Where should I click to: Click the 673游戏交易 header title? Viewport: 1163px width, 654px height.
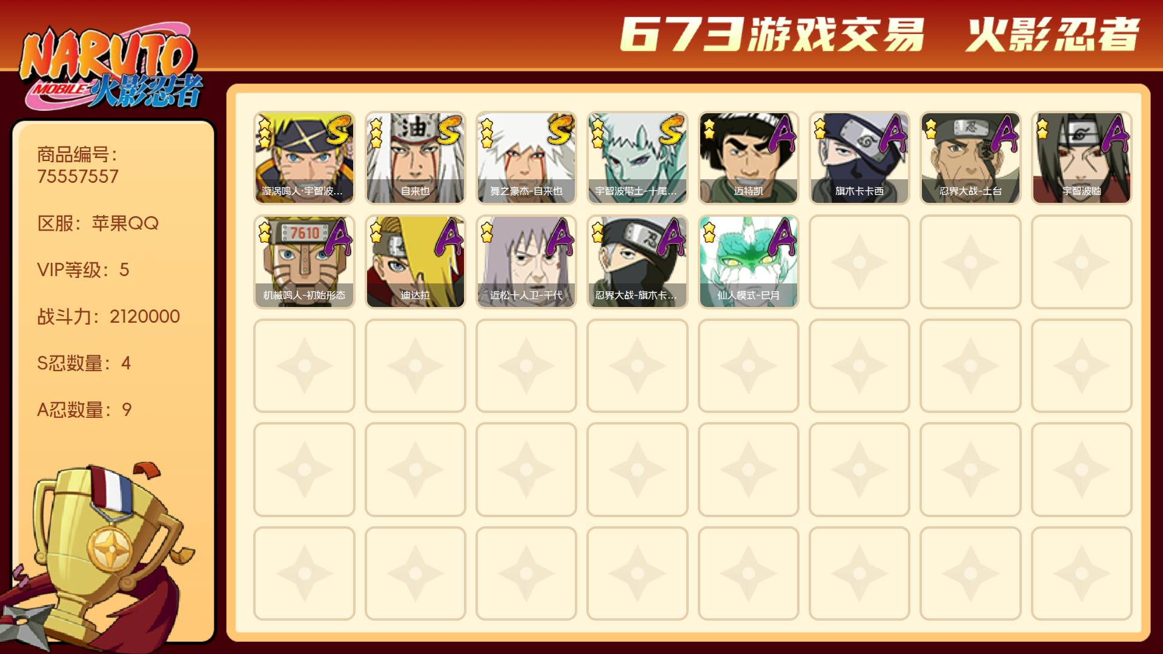click(x=772, y=35)
